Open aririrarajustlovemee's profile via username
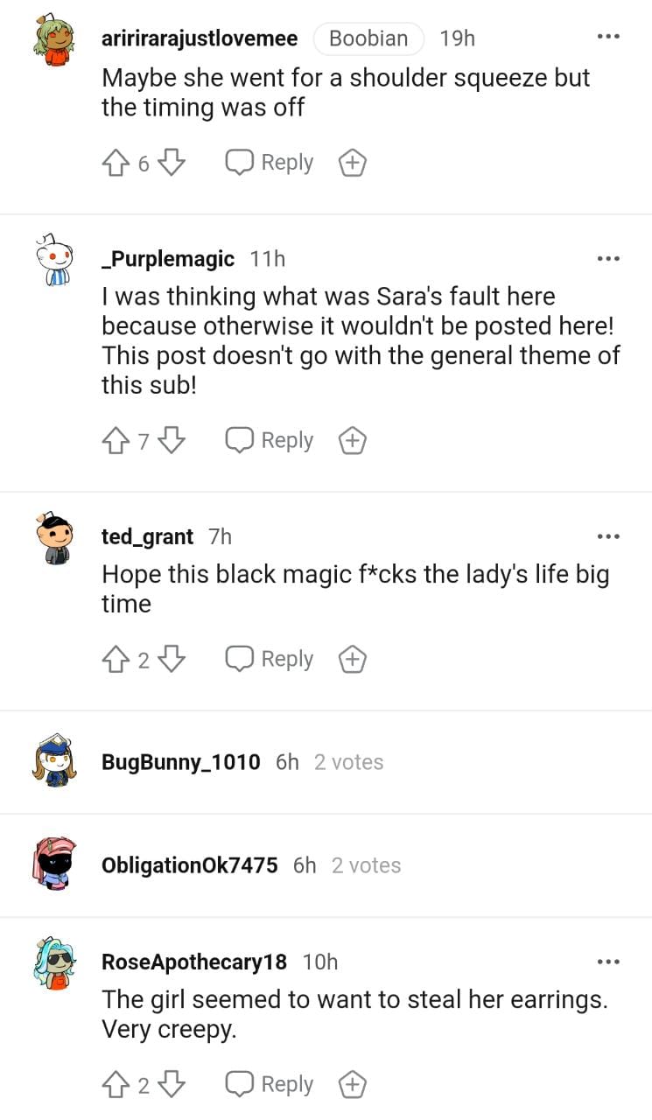This screenshot has width=652, height=1120. point(200,38)
